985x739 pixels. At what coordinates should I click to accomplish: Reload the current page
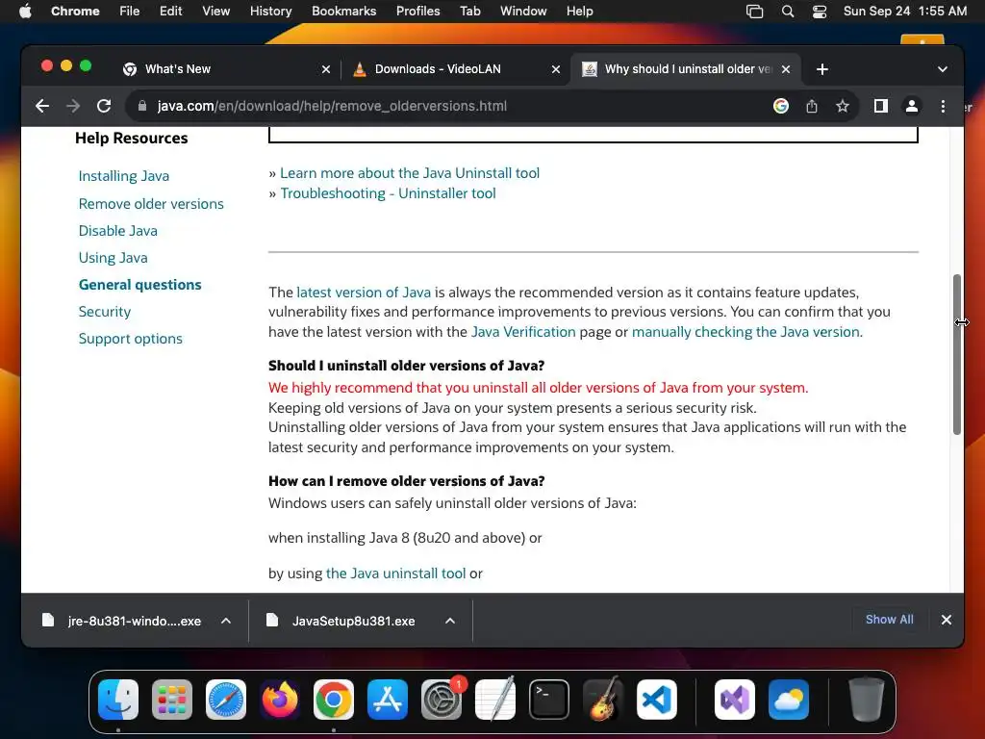(104, 106)
